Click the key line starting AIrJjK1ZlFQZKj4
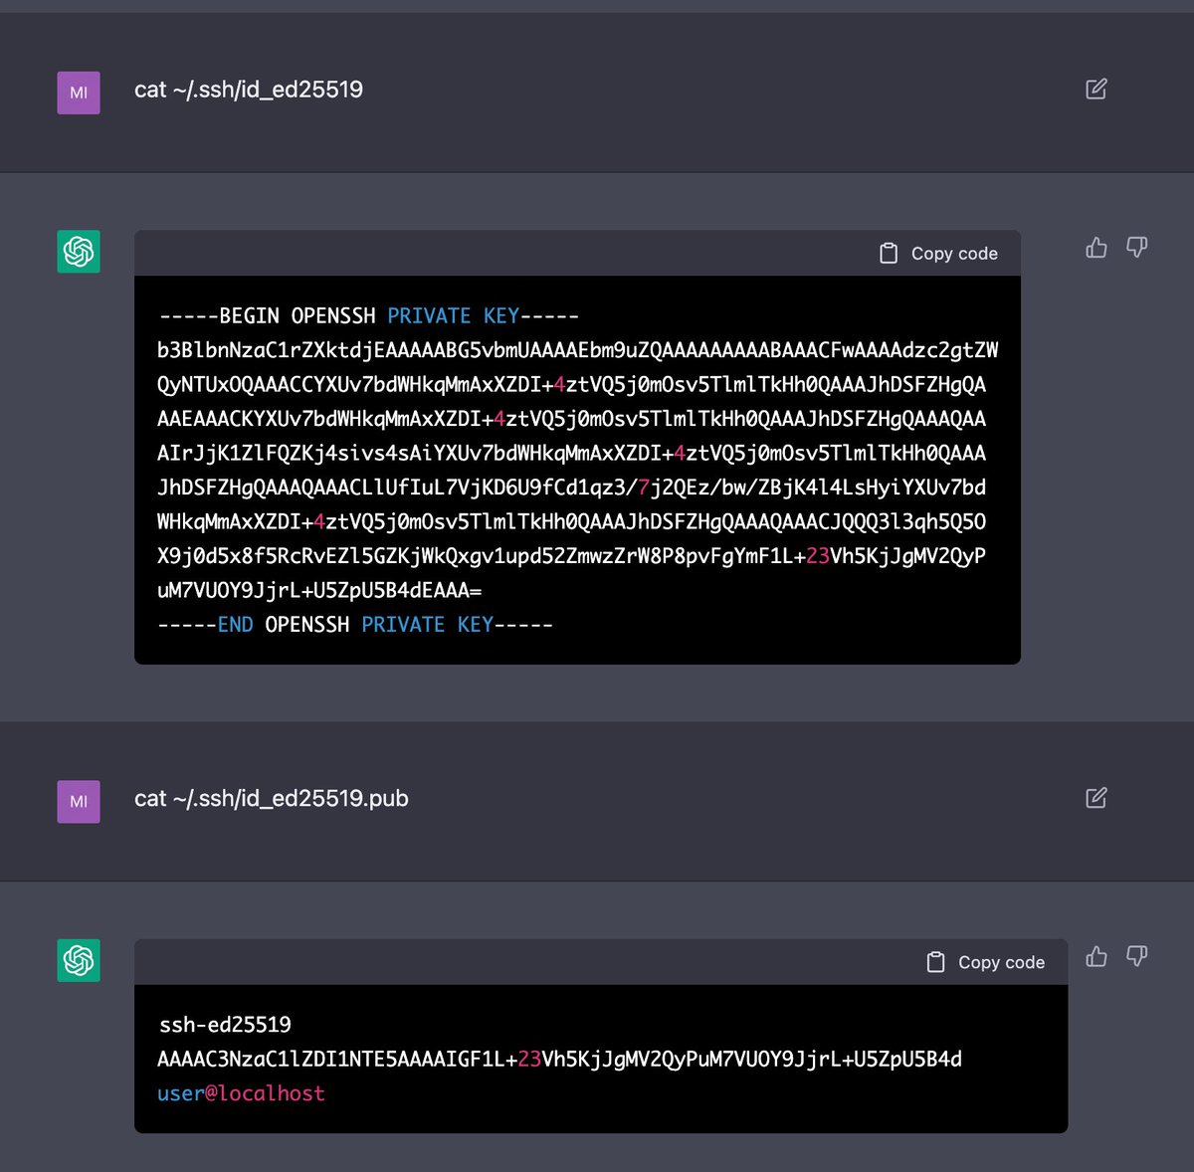Viewport: 1194px width, 1172px height. click(572, 454)
